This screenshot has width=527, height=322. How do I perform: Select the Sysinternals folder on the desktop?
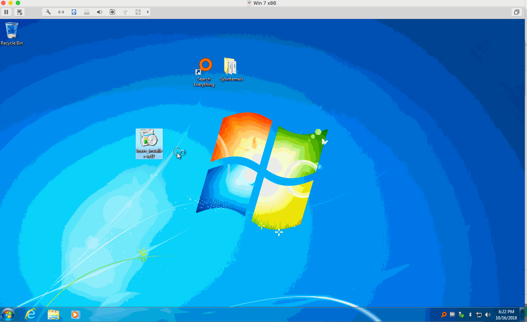[231, 69]
